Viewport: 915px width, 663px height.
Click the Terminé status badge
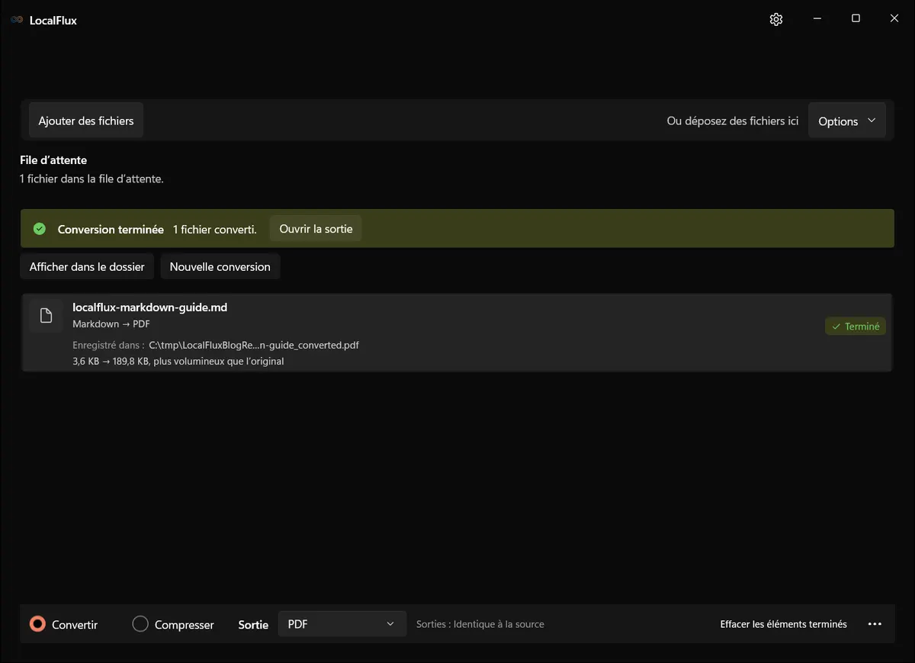point(856,327)
